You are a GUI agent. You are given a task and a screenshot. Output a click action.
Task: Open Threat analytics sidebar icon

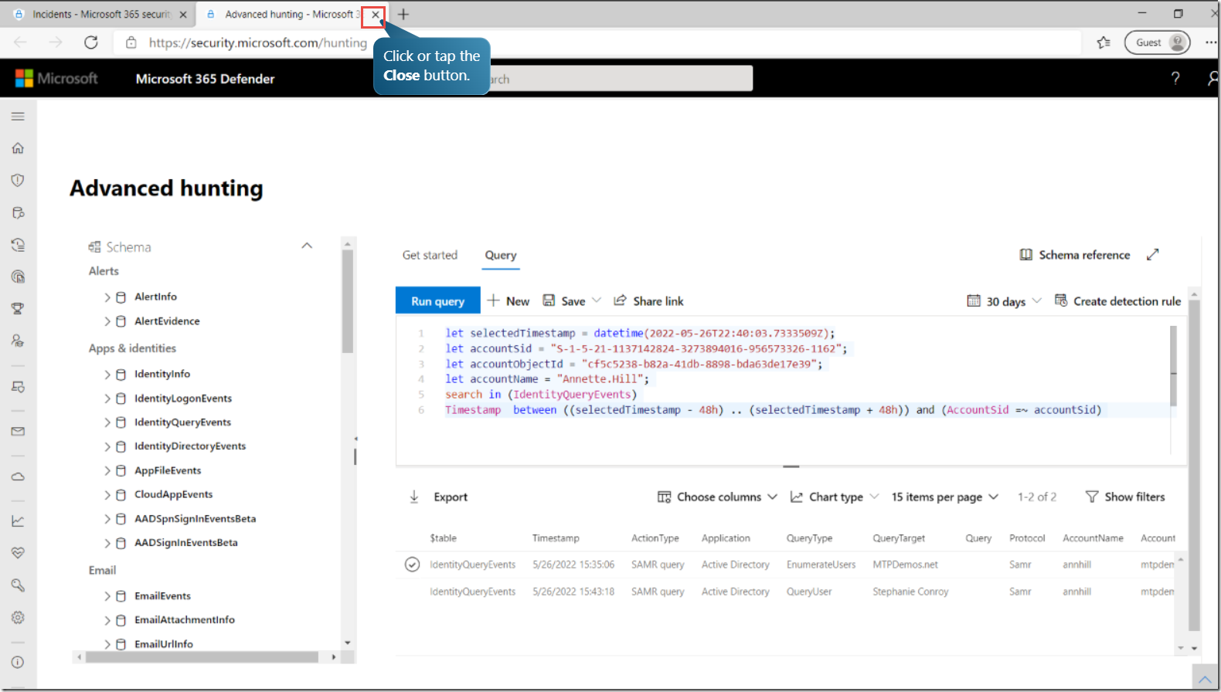pos(18,276)
